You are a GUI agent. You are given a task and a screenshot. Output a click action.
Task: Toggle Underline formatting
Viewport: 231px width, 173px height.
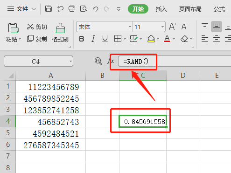(105, 39)
